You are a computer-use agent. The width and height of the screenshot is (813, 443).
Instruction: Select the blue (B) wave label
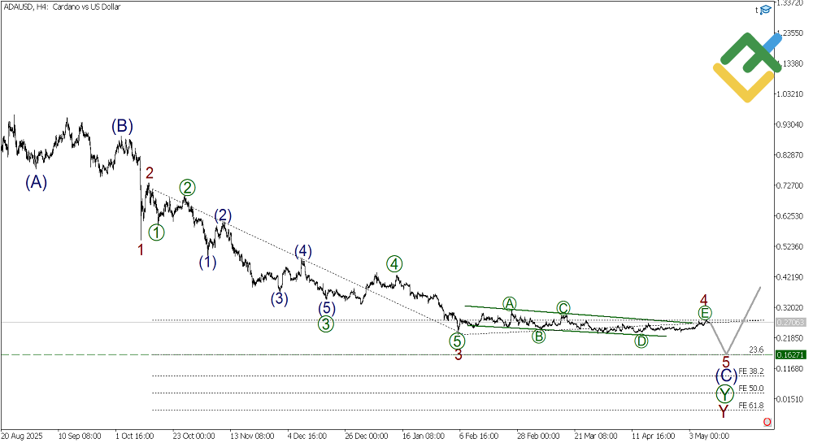pos(123,125)
